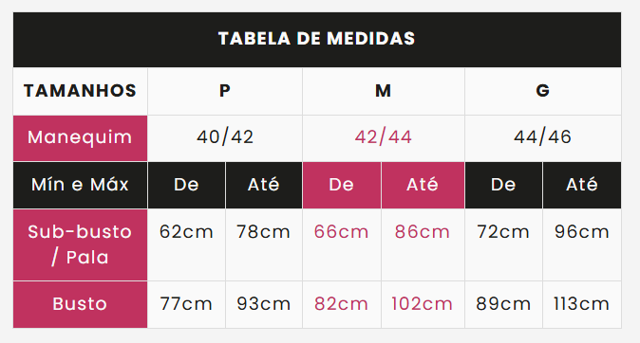Click the 62cm sub-busto cell
The image size is (640, 343).
point(186,244)
